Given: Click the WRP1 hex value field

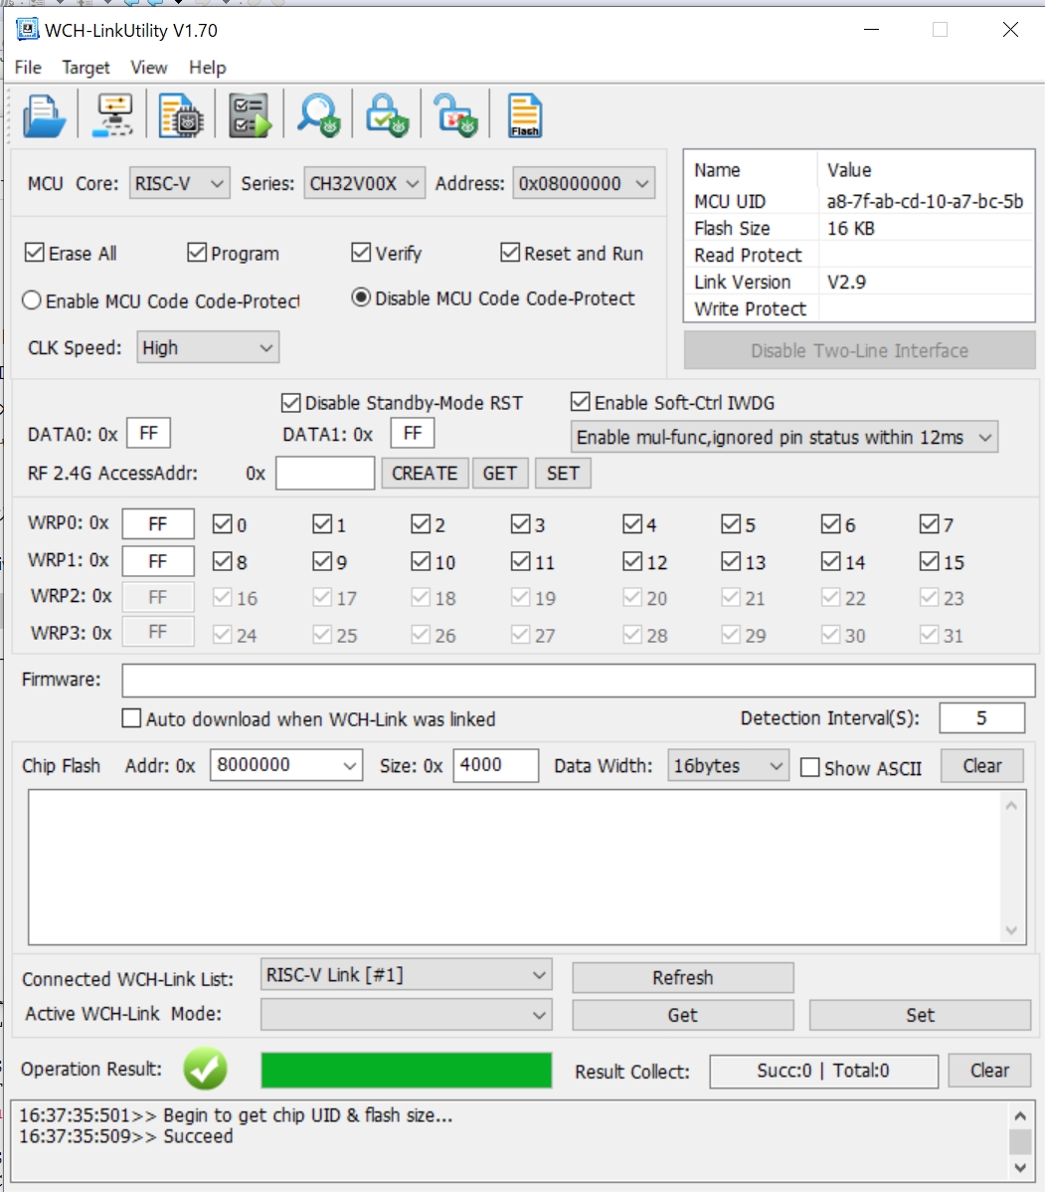Looking at the screenshot, I should pos(158,561).
